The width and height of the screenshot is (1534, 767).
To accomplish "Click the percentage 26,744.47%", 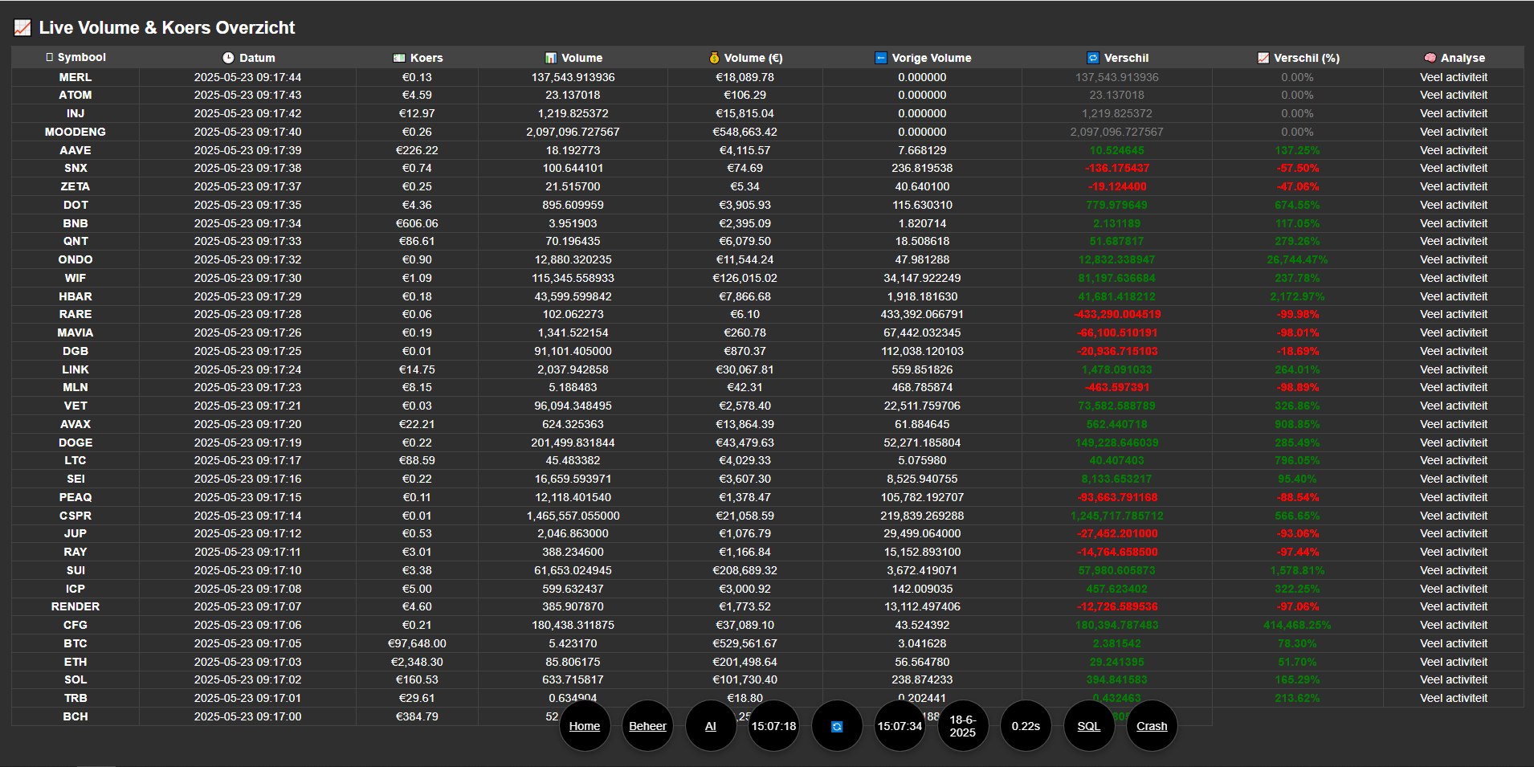I will click(1297, 259).
